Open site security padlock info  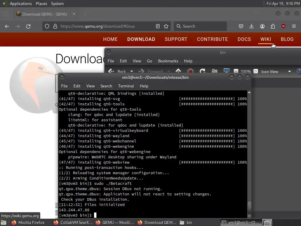click(x=55, y=26)
